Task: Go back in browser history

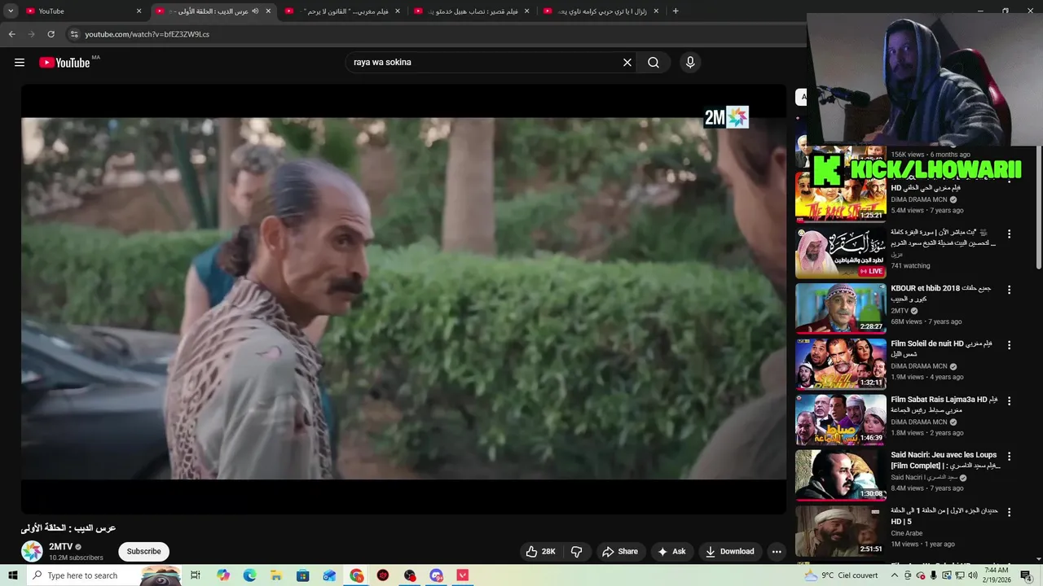Action: pyautogui.click(x=11, y=34)
